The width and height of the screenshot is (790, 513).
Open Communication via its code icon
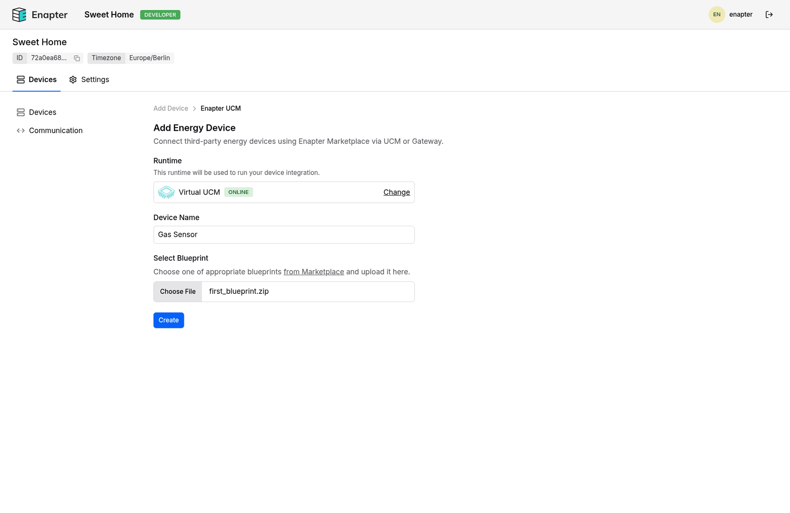21,130
